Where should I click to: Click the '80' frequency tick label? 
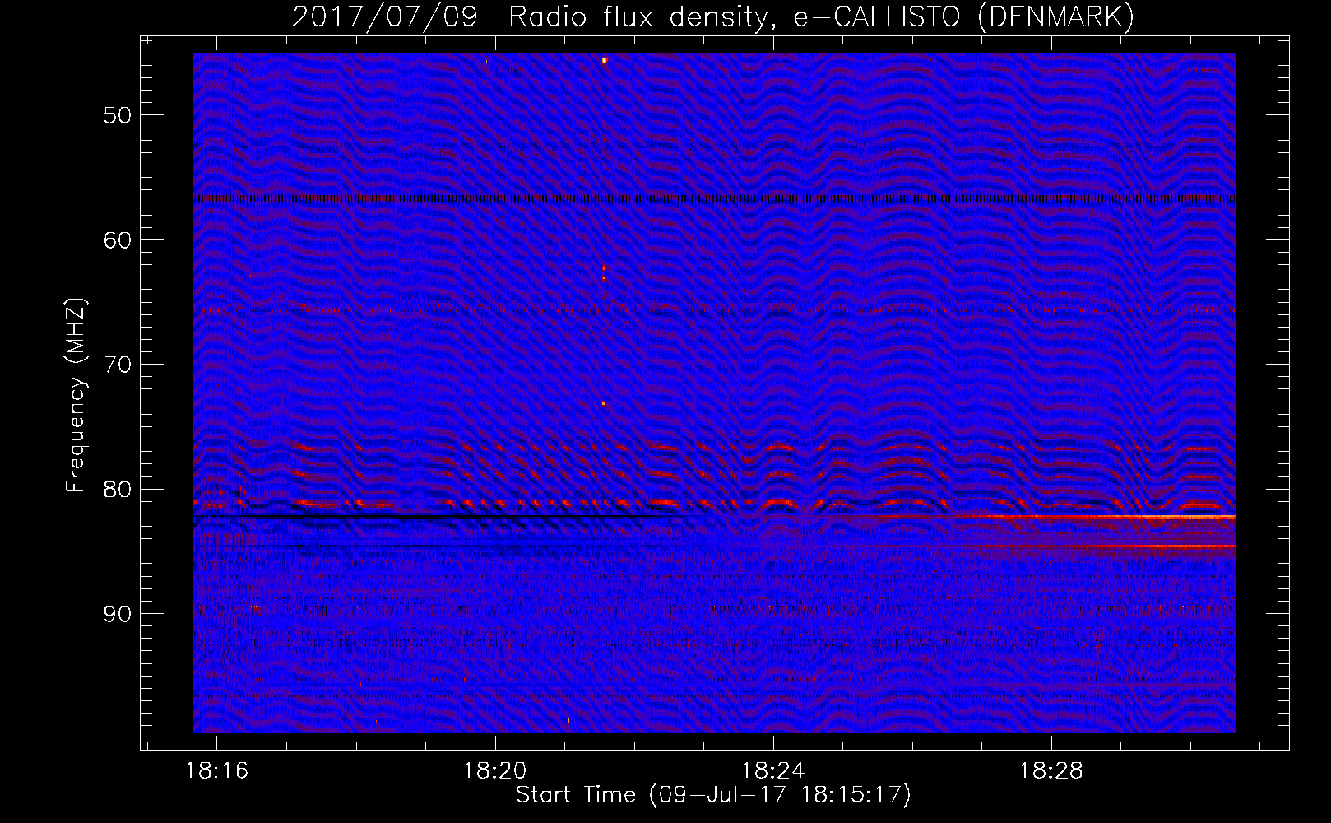118,490
